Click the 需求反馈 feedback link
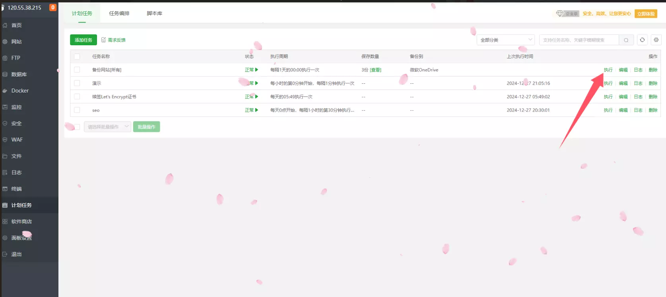This screenshot has height=297, width=666. [114, 40]
